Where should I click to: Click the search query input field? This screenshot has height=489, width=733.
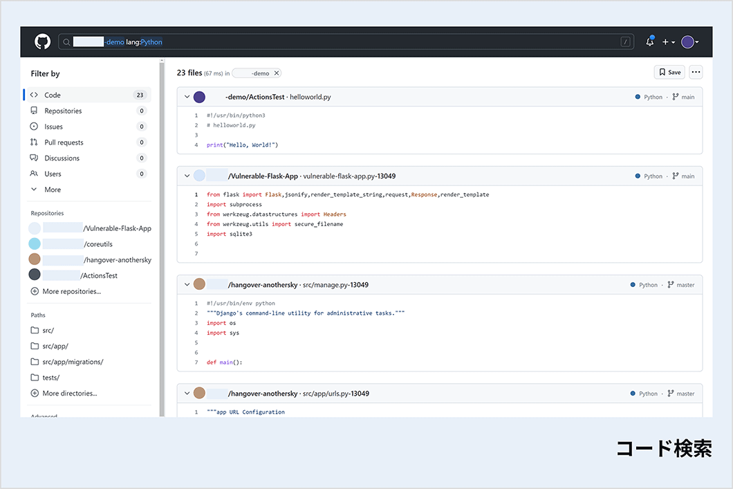[346, 42]
